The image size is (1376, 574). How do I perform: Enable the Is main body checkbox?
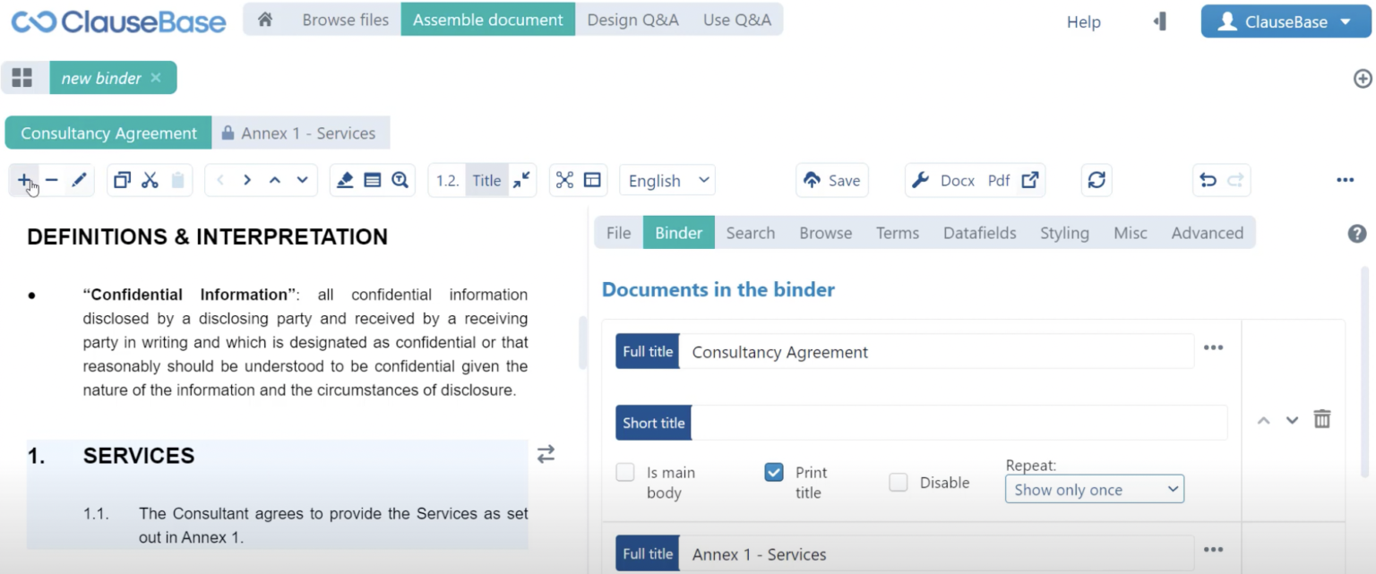point(625,473)
